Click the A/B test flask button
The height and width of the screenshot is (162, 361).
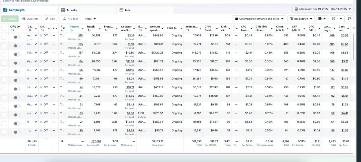[71, 19]
